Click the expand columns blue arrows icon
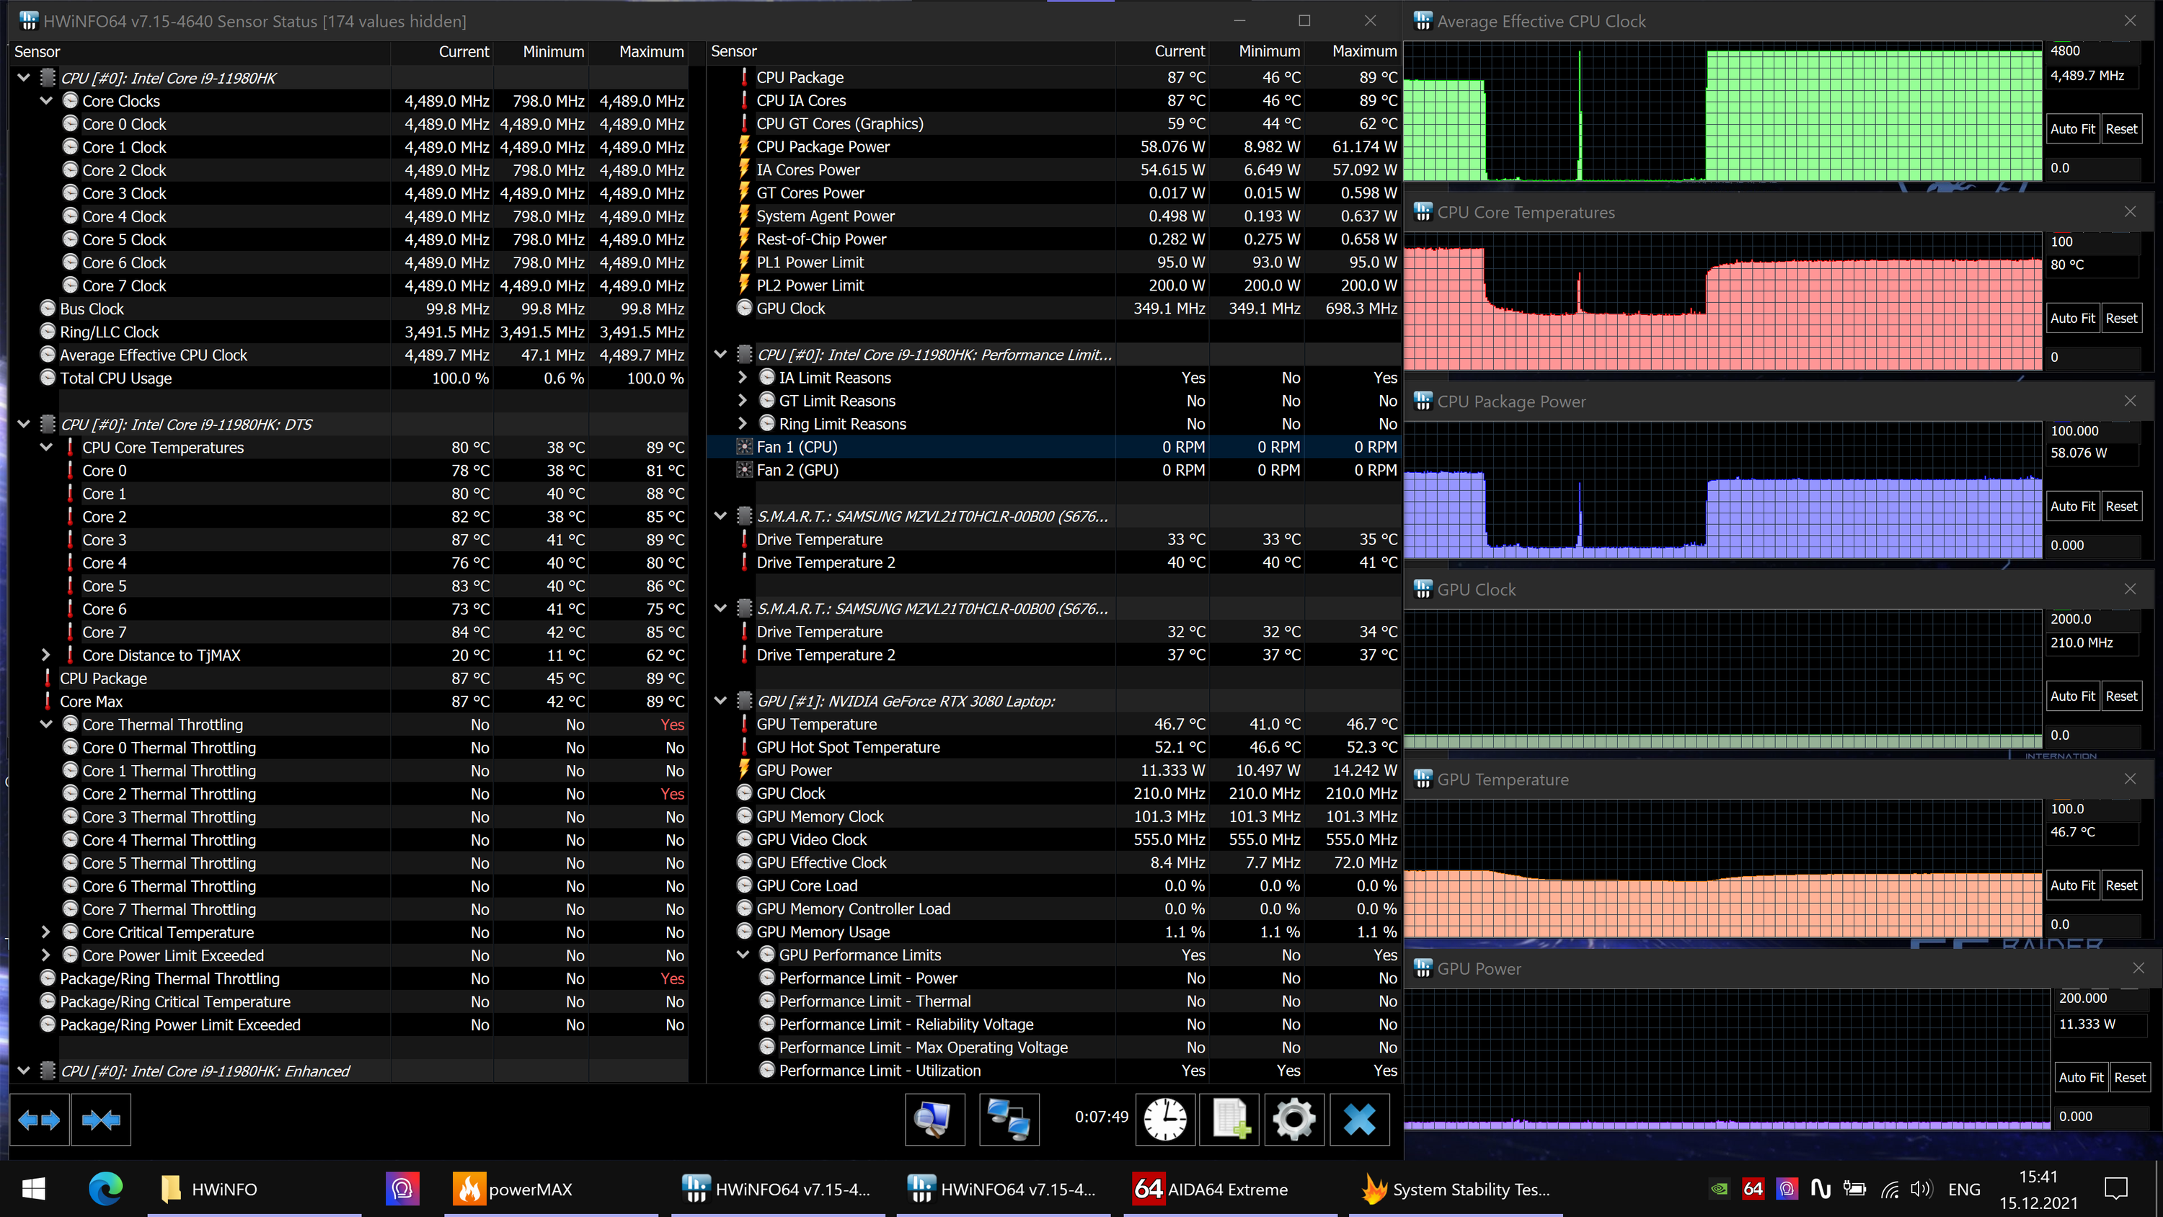This screenshot has height=1217, width=2163. (x=39, y=1119)
